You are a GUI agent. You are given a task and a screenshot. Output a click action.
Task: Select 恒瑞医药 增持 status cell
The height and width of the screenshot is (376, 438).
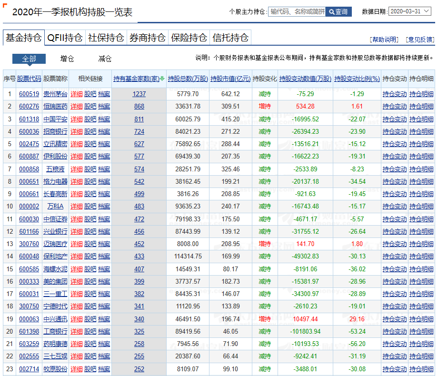265,107
